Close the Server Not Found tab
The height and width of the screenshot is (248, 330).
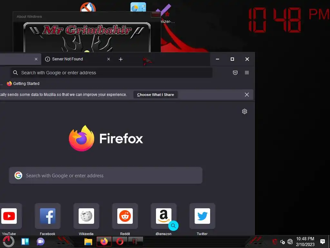[x=109, y=59]
